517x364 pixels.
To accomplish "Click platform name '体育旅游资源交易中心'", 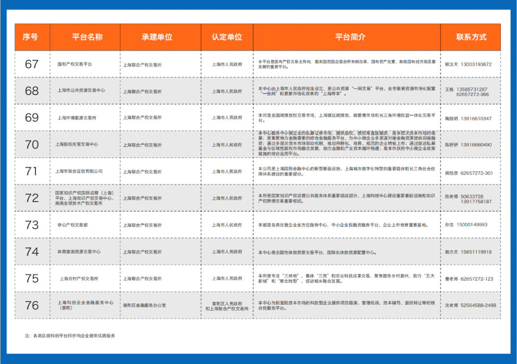I will tap(79, 252).
